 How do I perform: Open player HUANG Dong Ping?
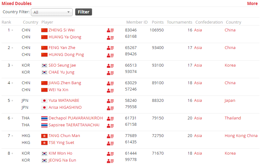[66, 55]
